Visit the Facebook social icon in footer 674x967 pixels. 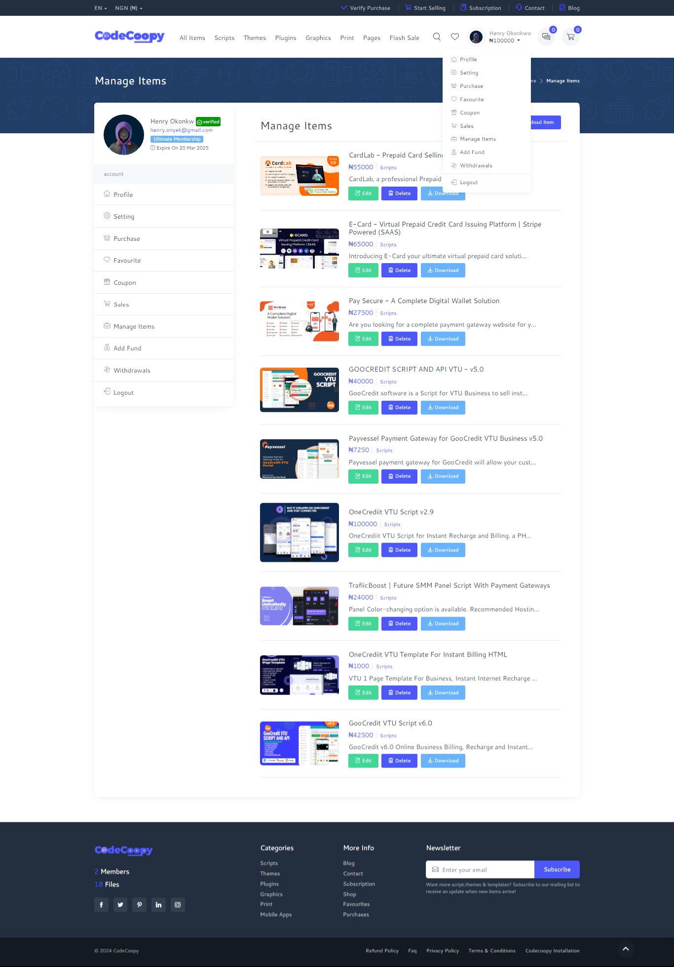coord(101,905)
